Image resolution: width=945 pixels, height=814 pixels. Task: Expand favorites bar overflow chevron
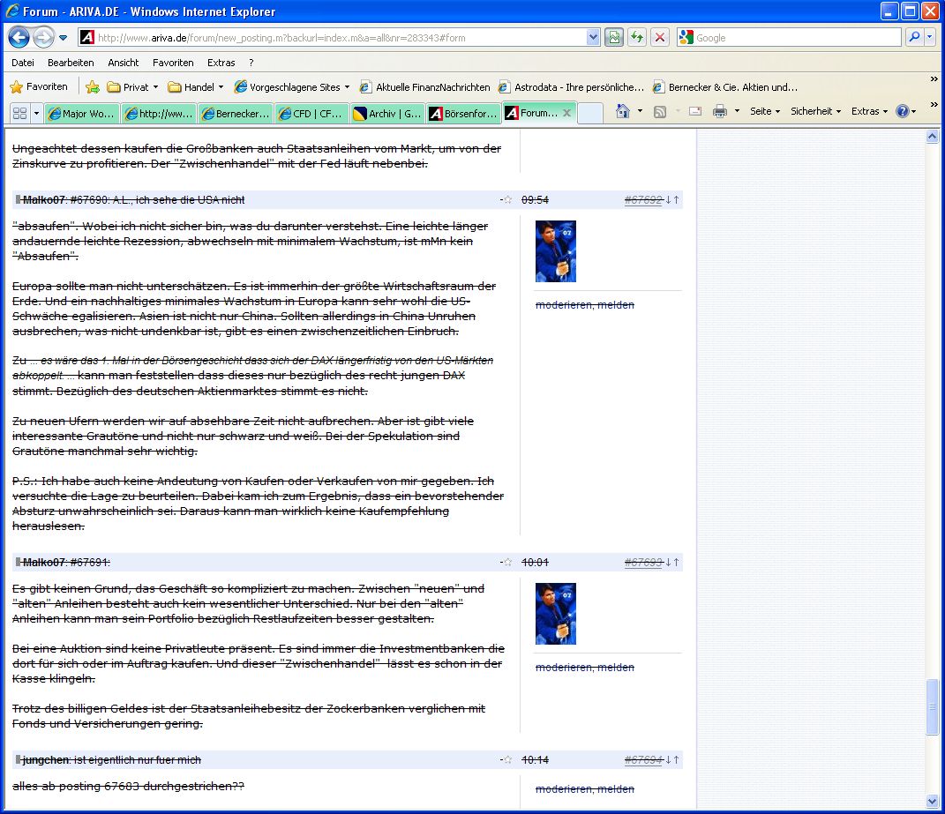pos(934,78)
